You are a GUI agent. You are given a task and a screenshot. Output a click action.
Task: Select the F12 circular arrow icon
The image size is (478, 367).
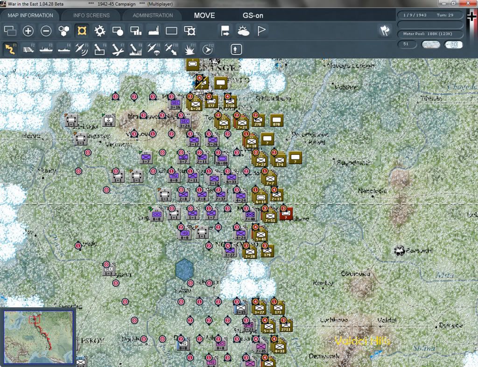[x=208, y=49]
